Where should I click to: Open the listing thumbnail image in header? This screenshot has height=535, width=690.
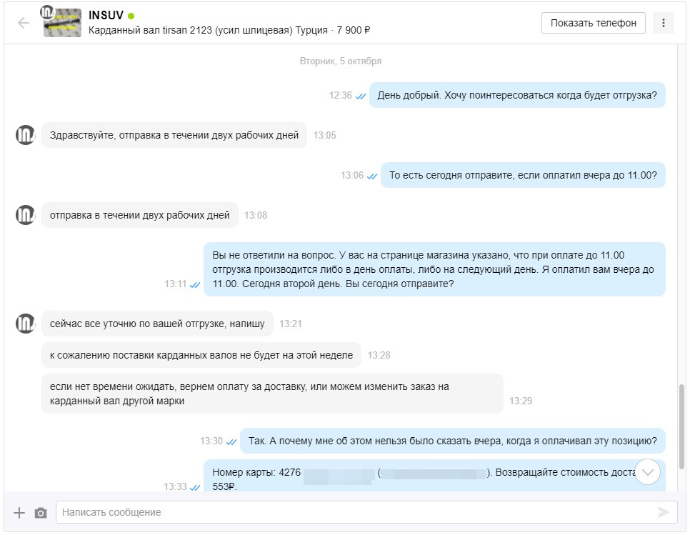coord(63,24)
